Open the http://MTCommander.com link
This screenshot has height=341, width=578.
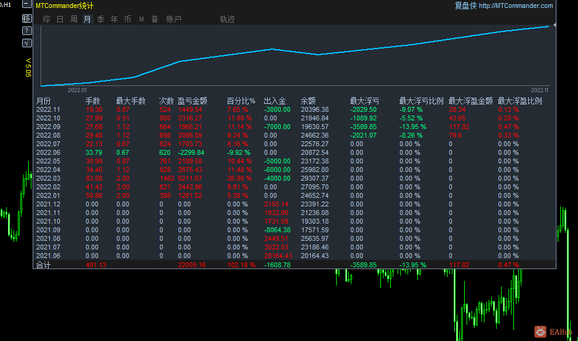click(x=516, y=6)
